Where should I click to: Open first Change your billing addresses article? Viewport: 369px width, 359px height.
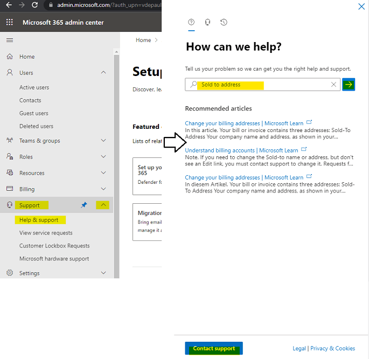[244, 123]
